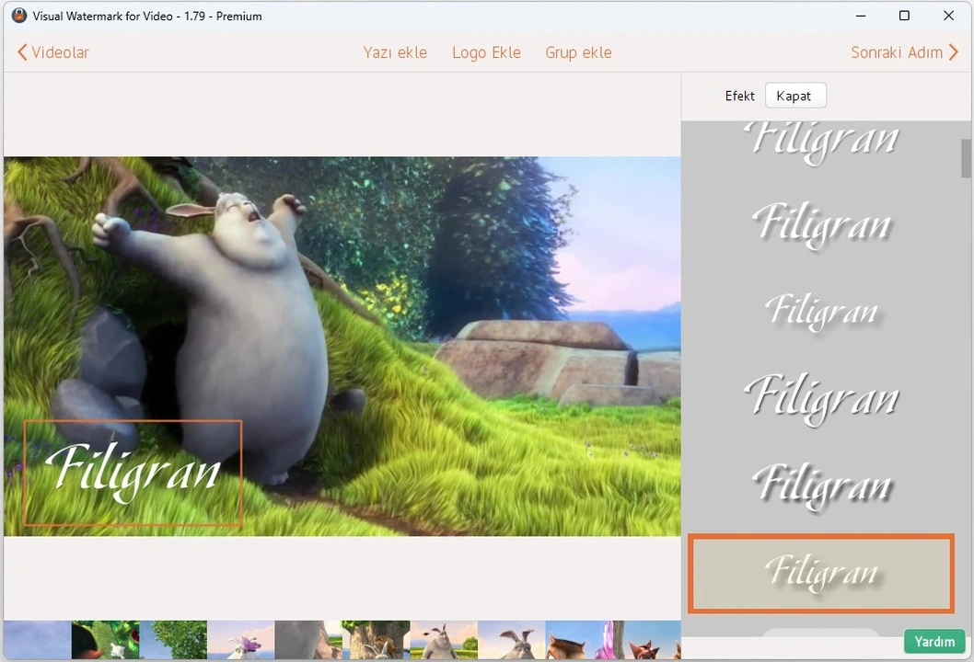Choose the faint low-opacity Filigran effect preset

coord(821,311)
